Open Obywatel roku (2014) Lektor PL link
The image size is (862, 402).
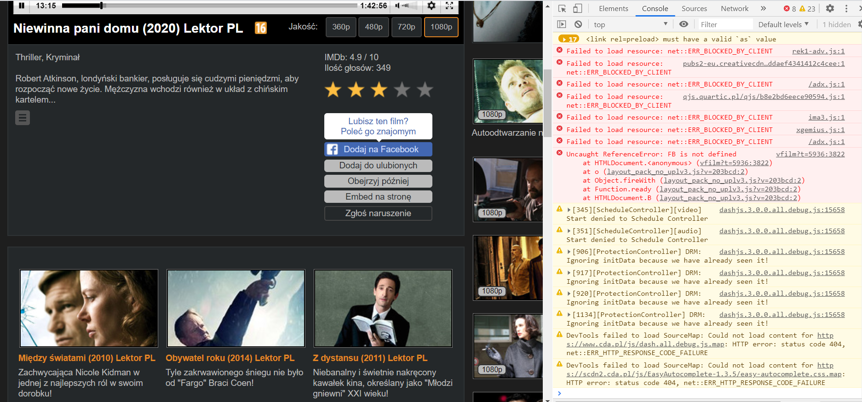(x=230, y=358)
